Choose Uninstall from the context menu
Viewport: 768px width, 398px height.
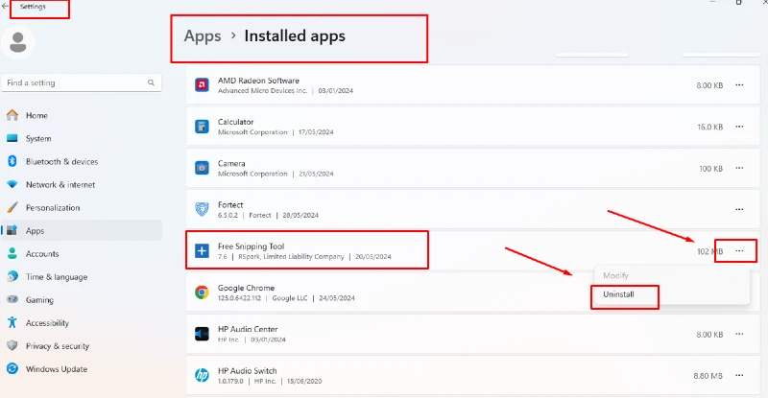click(618, 294)
